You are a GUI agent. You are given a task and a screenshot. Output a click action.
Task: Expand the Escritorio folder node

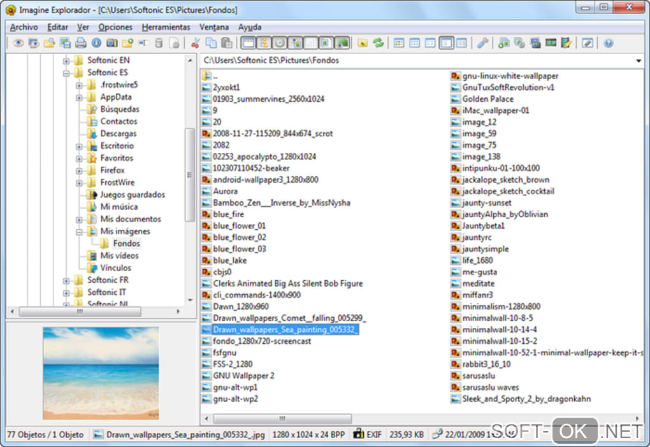pos(79,146)
